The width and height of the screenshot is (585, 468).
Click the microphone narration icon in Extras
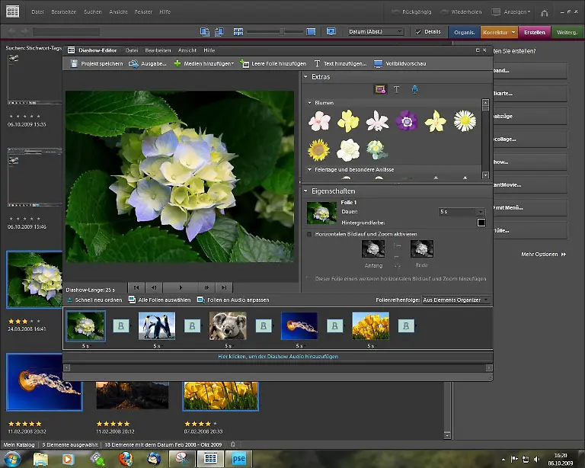tap(414, 90)
